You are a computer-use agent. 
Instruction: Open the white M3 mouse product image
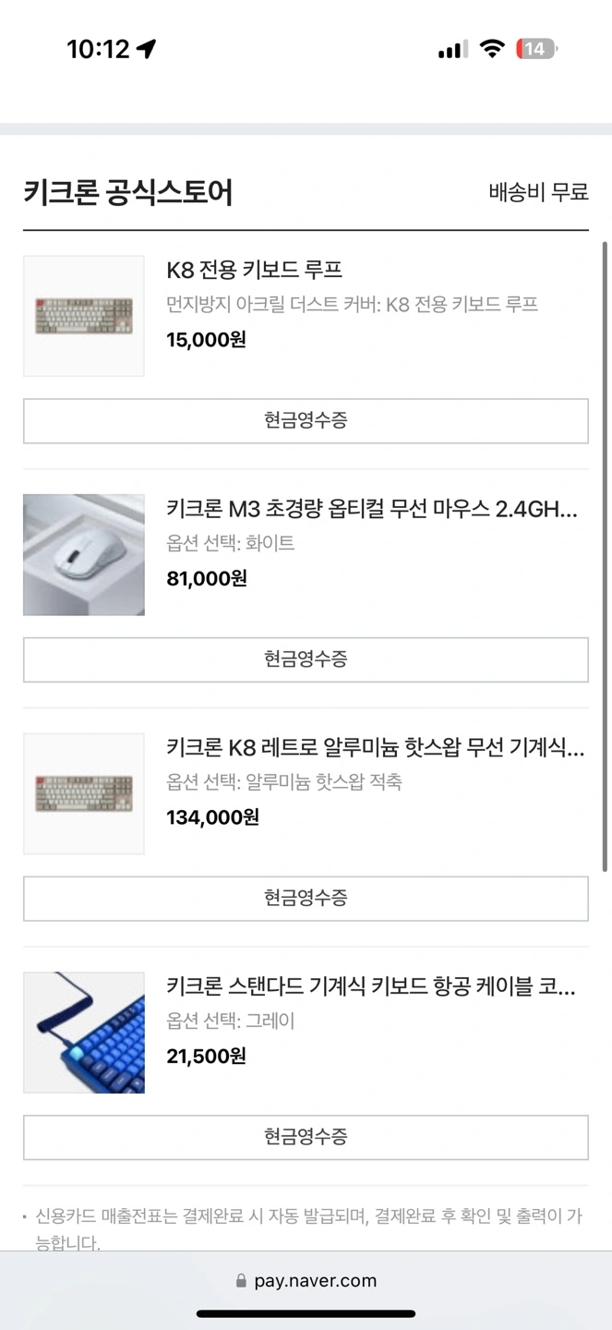[84, 555]
